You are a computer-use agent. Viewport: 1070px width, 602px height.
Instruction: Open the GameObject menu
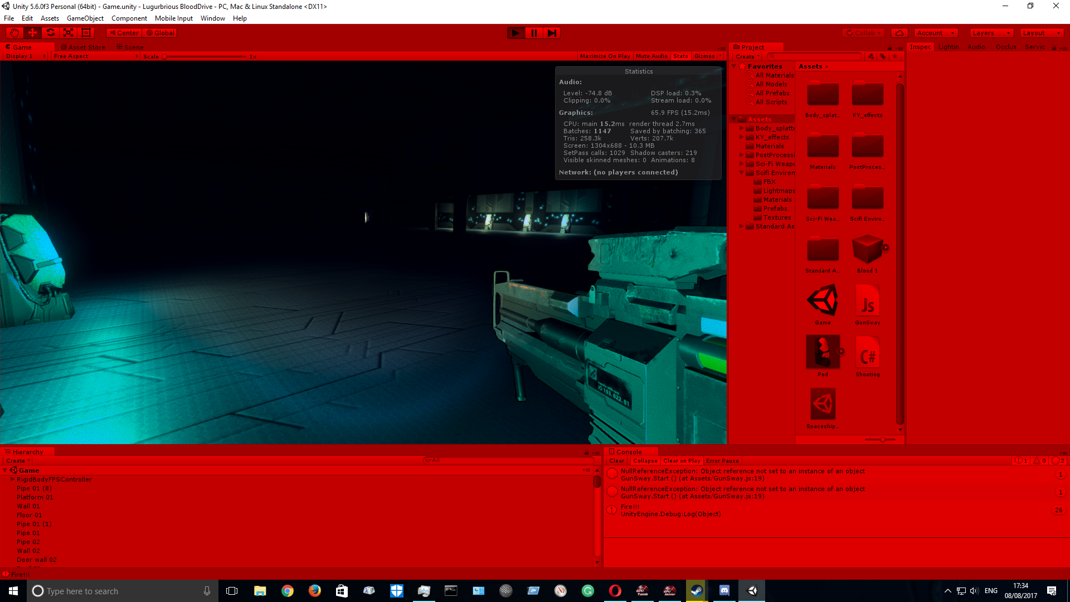tap(85, 18)
